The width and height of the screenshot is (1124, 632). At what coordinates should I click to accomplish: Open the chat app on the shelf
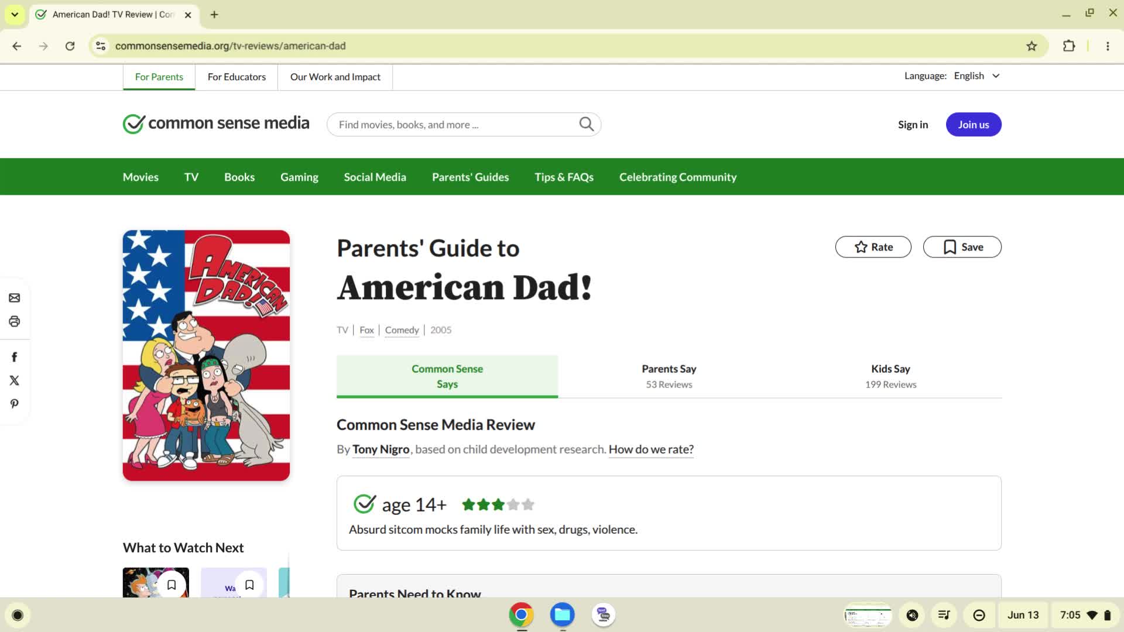[604, 615]
